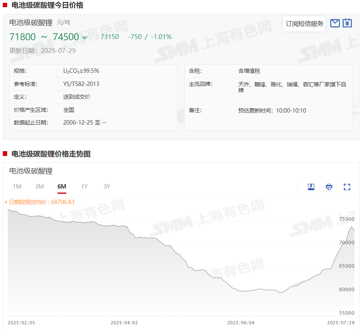View the 3Y price history
The image size is (361, 331).
click(107, 187)
